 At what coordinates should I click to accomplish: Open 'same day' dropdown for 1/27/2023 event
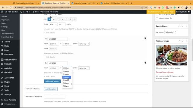tap(84, 68)
